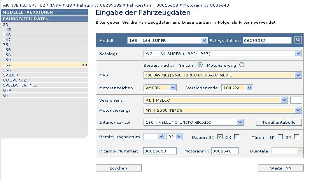Check the Türen 5P checkbox
This screenshot has width=312, height=180.
[296, 137]
